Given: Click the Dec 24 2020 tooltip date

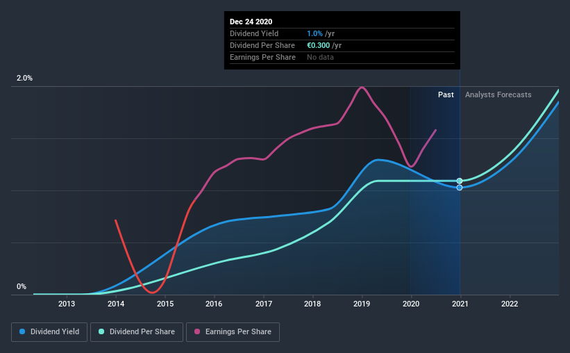Looking at the screenshot, I should click(x=251, y=22).
